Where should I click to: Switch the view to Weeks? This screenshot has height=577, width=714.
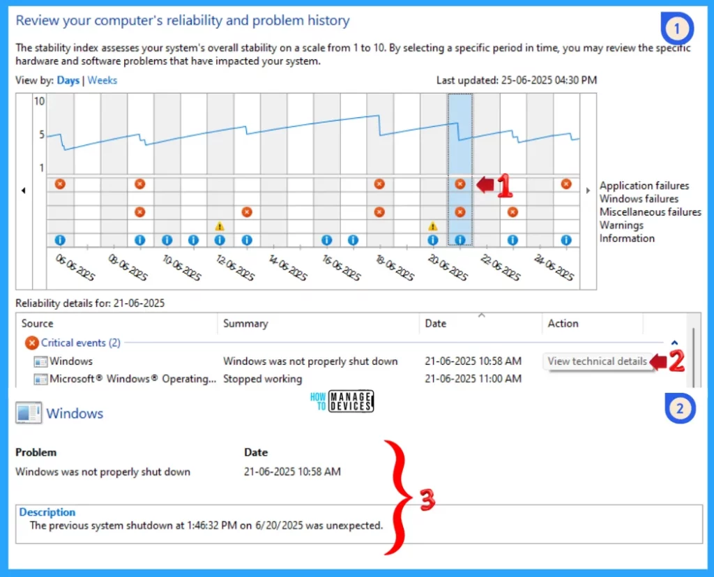click(x=102, y=80)
